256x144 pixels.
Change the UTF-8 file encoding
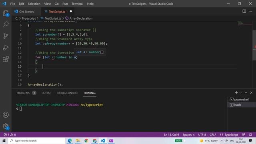(x=202, y=135)
